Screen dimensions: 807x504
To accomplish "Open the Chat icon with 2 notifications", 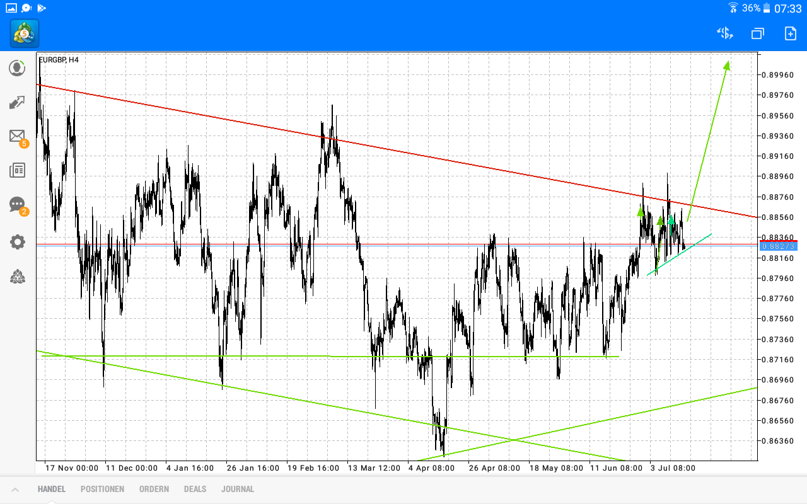I will coord(17,204).
